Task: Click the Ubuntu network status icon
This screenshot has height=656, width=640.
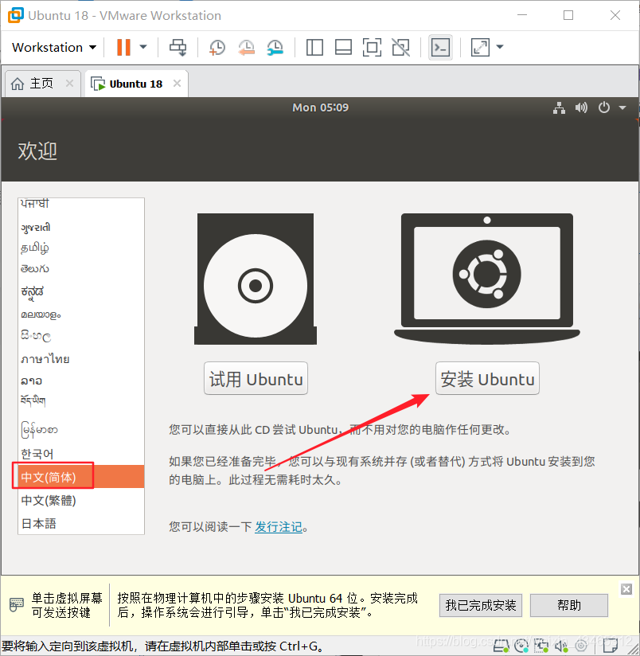Action: (559, 107)
